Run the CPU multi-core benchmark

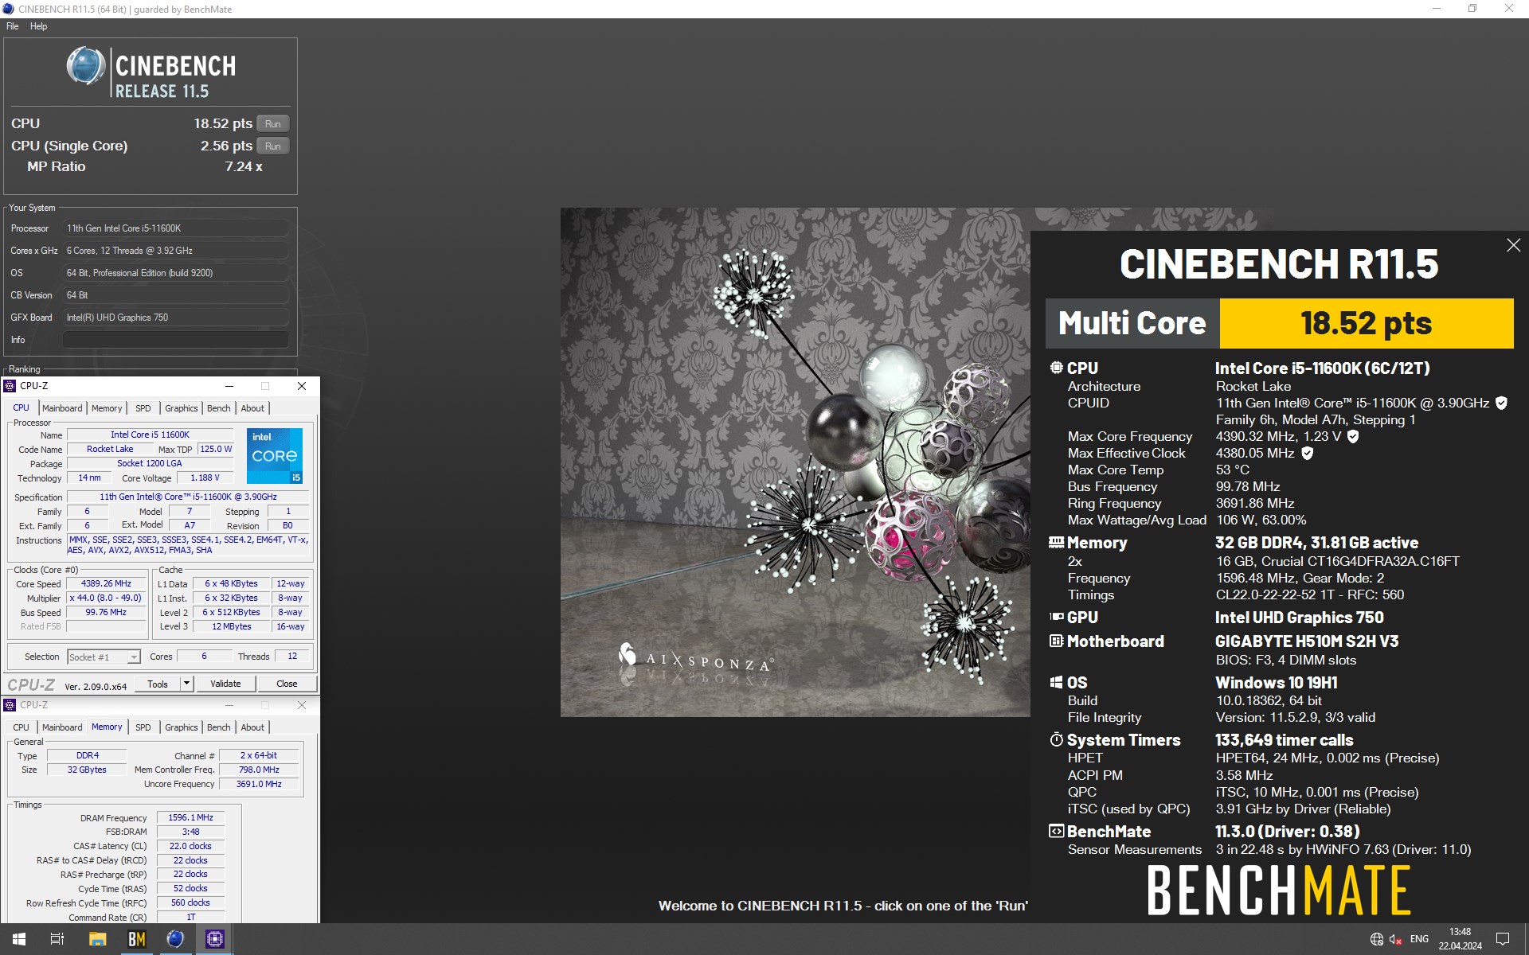click(272, 124)
